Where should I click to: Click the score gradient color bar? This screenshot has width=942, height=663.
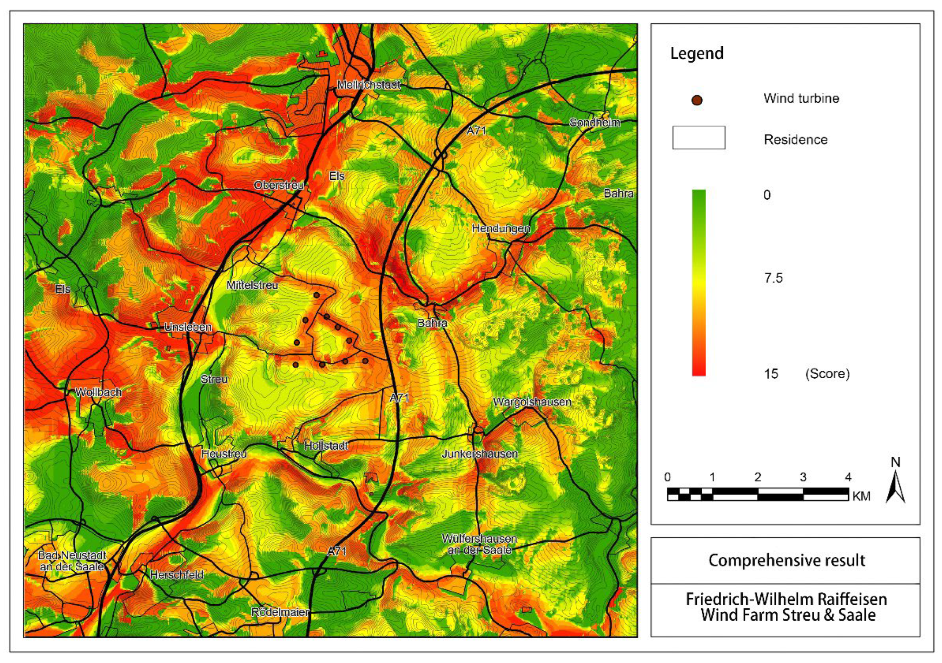698,282
